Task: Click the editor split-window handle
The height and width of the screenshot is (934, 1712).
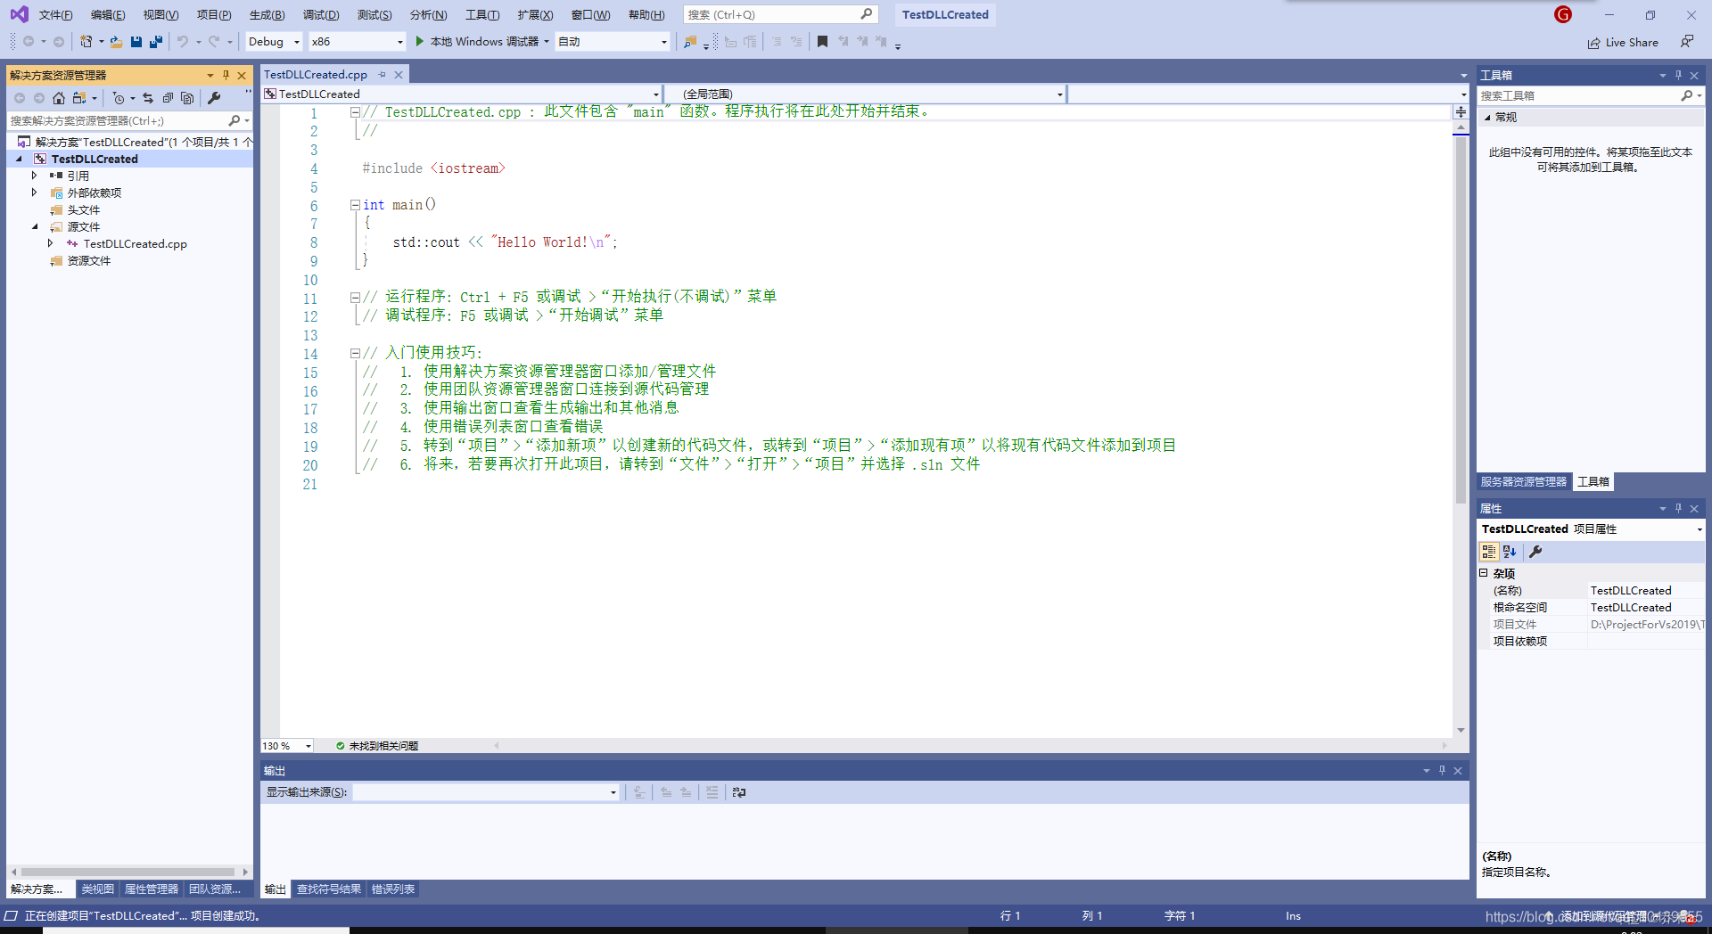Action: click(1461, 111)
